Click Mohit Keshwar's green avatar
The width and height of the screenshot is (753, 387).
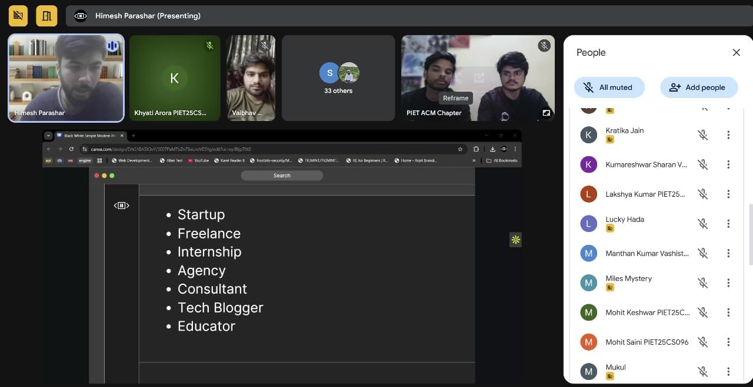coord(589,312)
